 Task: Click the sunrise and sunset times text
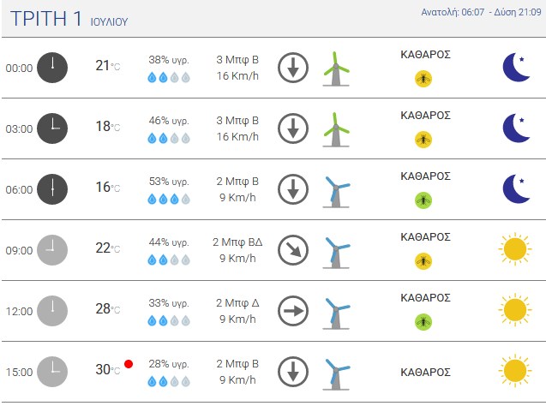click(481, 12)
